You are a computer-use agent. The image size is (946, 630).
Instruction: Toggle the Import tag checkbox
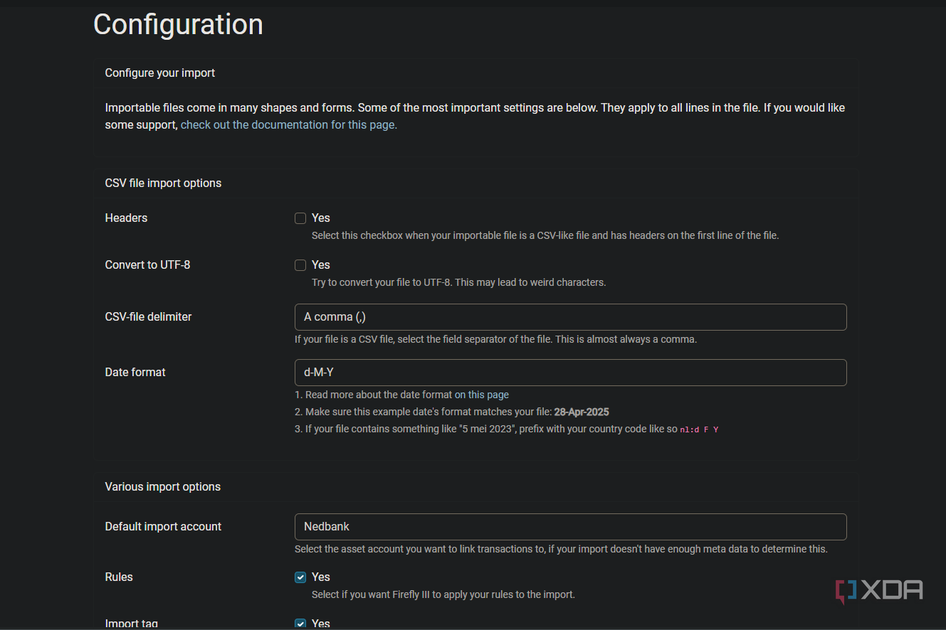coord(300,624)
